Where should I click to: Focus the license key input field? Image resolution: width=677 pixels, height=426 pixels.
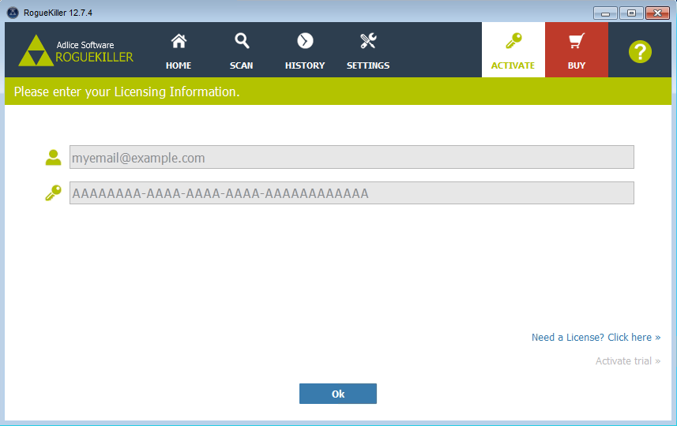click(x=352, y=192)
